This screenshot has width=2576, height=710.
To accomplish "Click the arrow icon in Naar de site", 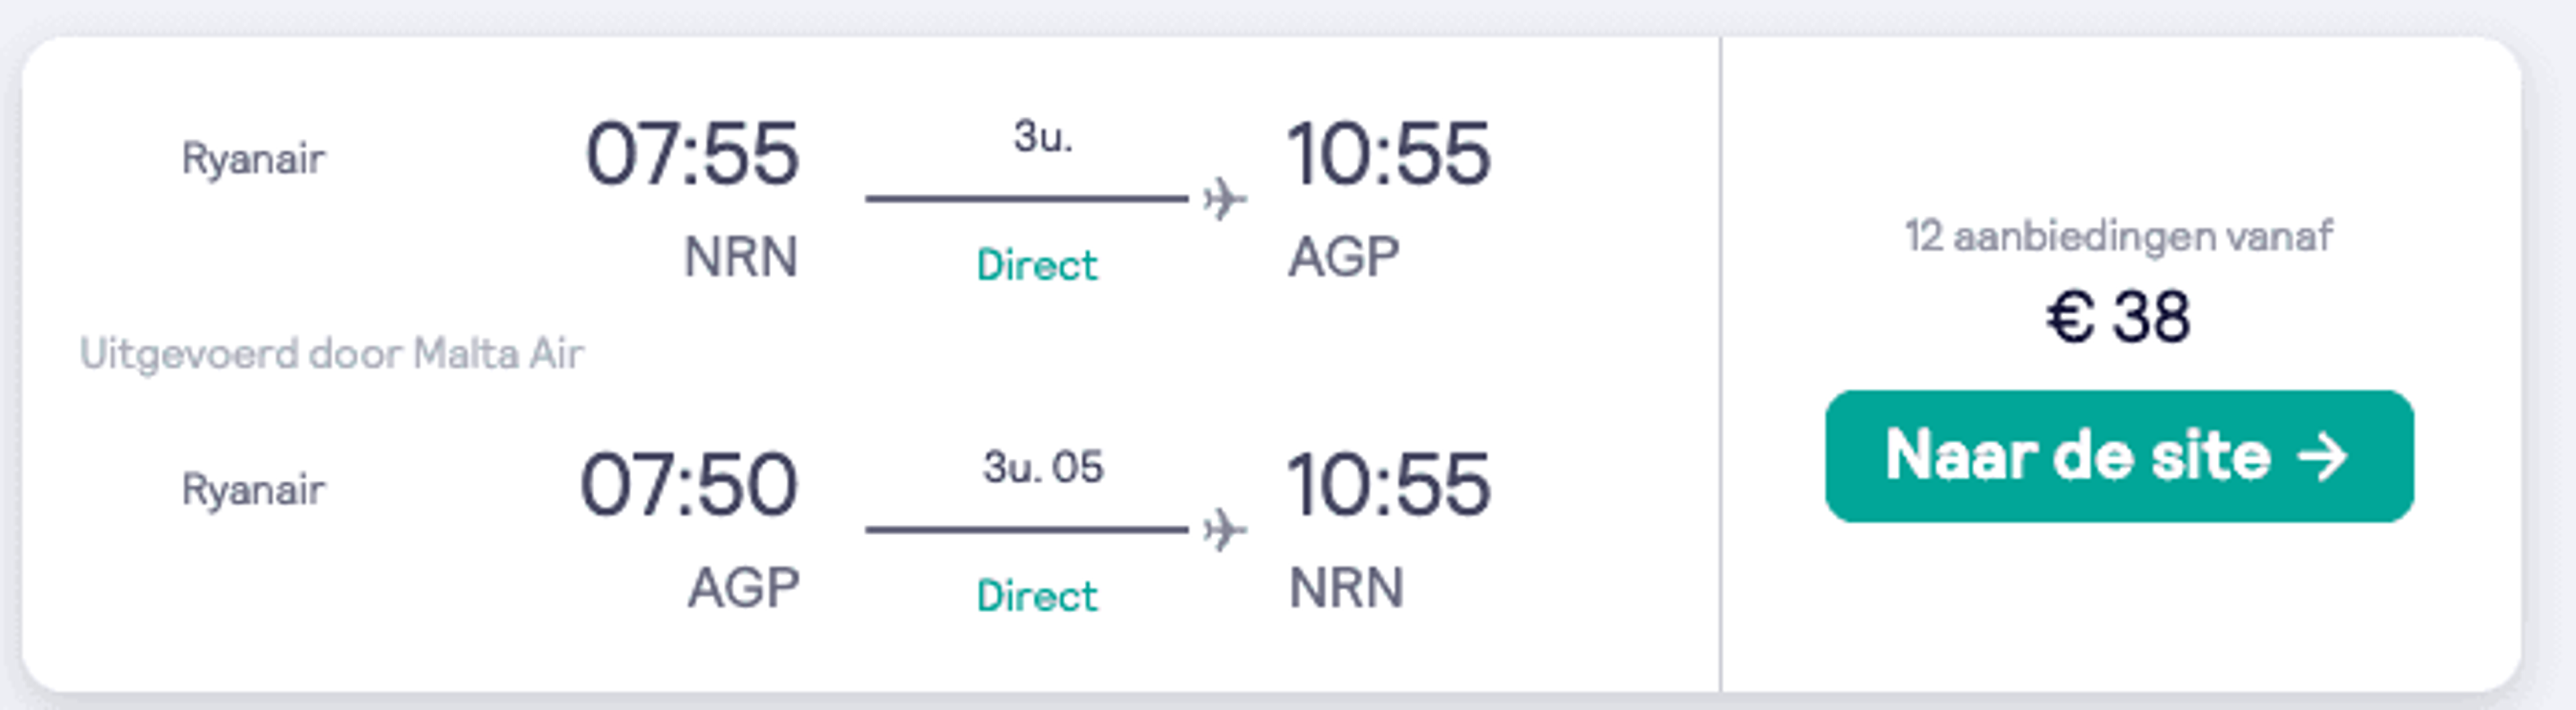I will click(x=2322, y=457).
